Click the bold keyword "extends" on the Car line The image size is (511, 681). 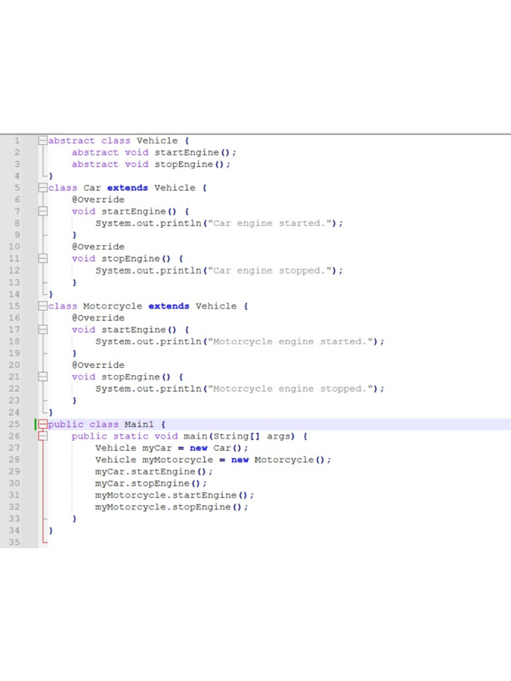(x=127, y=188)
